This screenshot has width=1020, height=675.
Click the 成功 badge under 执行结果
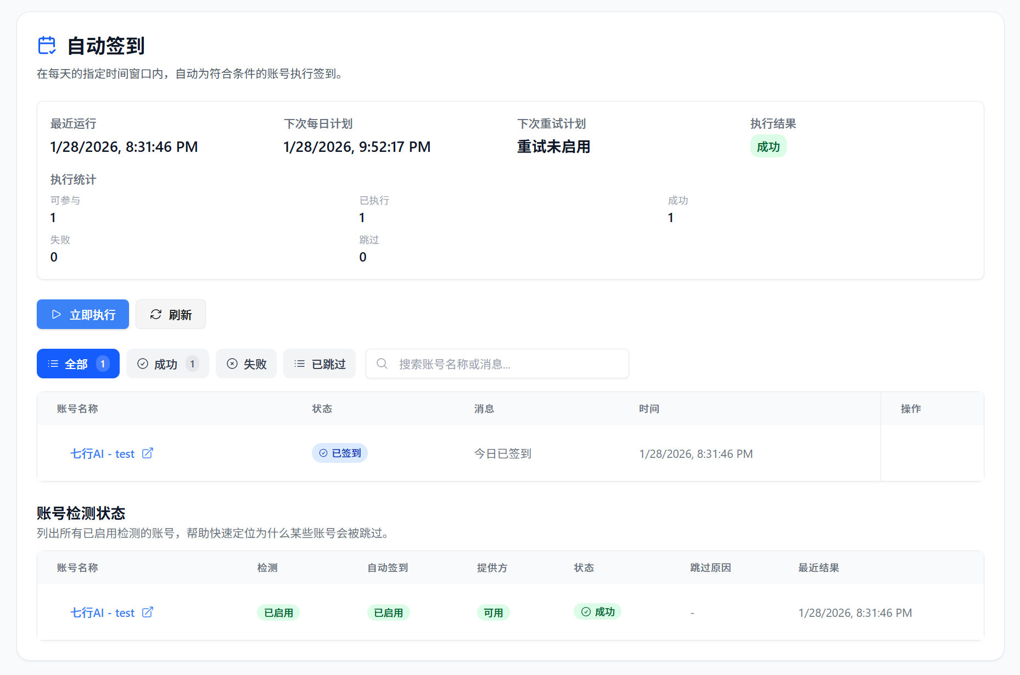tap(768, 147)
